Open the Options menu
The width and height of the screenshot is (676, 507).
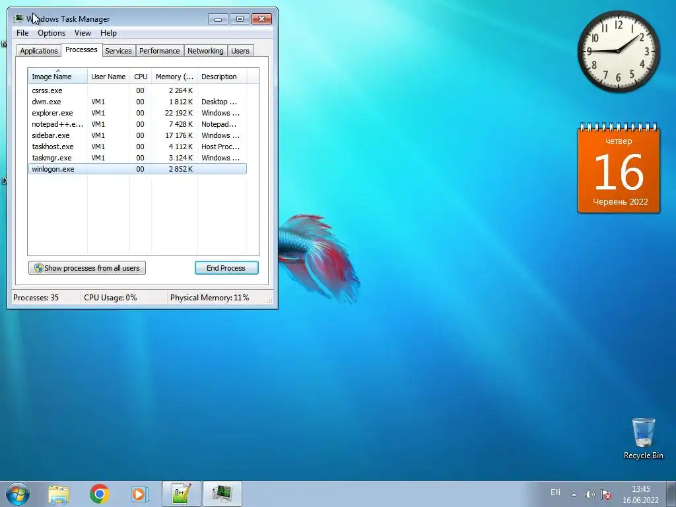51,33
